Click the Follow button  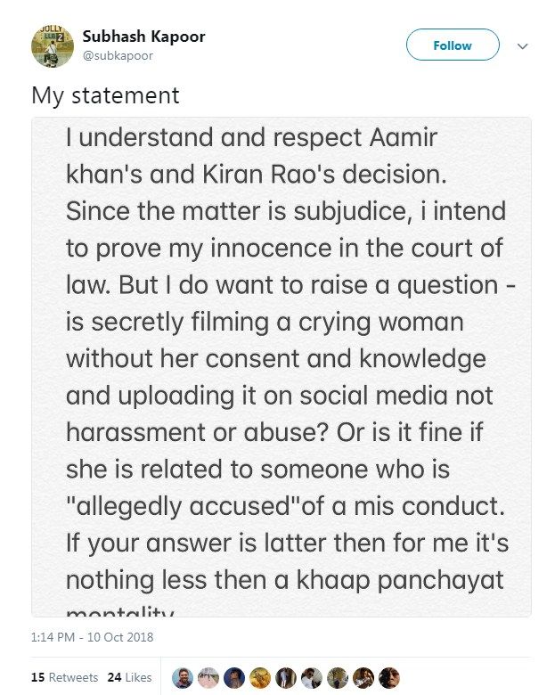click(453, 45)
